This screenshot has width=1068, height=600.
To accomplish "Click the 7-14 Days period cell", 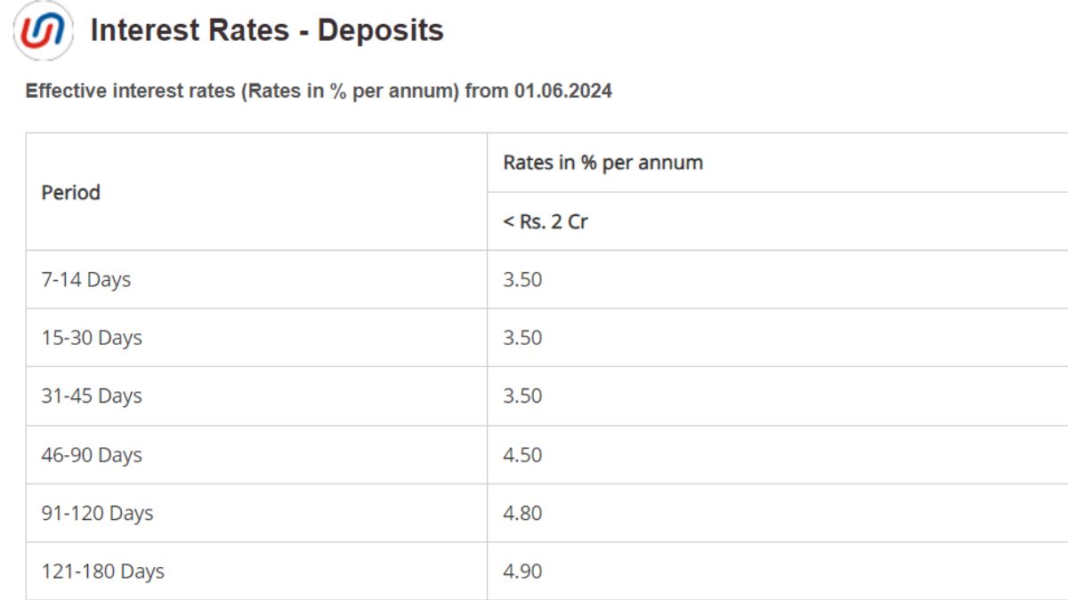I will tap(85, 279).
